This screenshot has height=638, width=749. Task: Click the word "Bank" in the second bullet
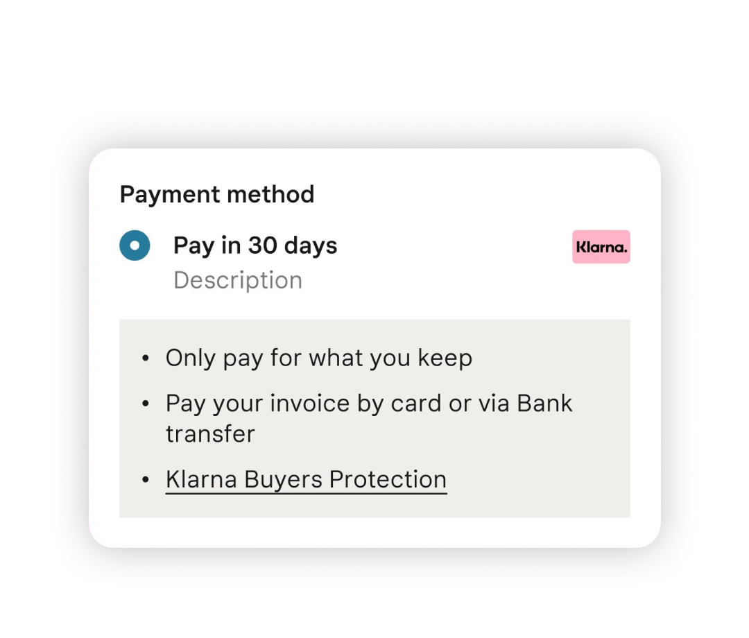[x=544, y=404]
